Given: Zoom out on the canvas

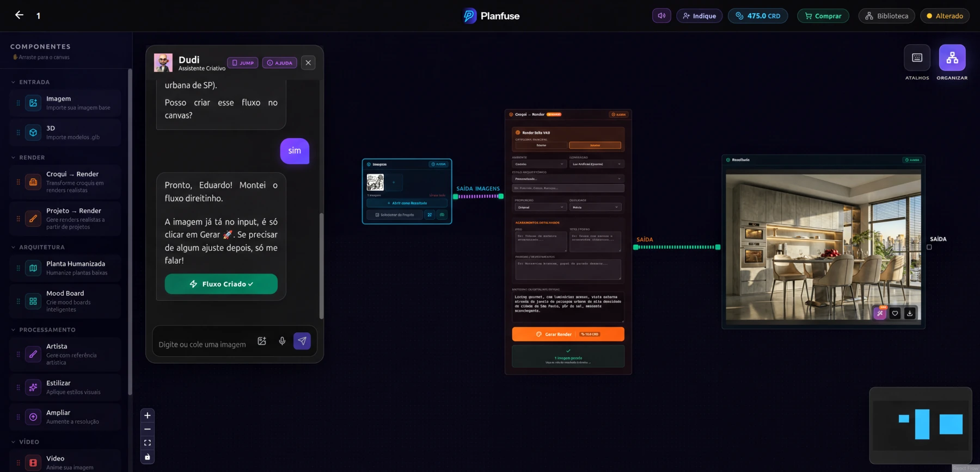Looking at the screenshot, I should [148, 429].
